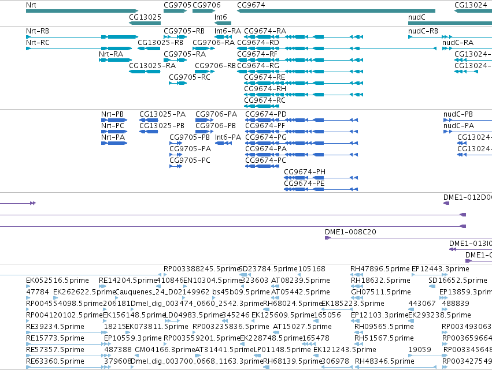
Task: Select EST RE14204.5prime
Action: click(x=127, y=281)
